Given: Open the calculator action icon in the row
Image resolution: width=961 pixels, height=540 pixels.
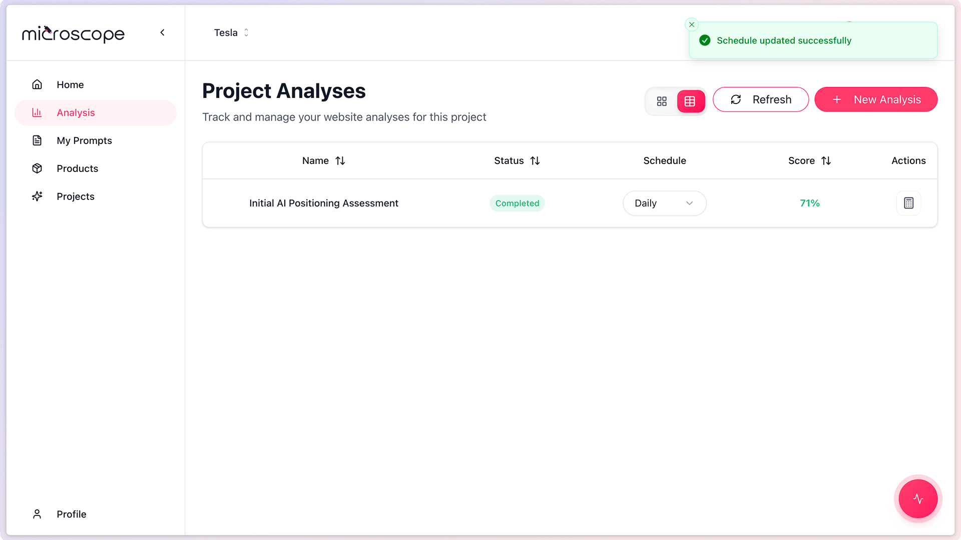Looking at the screenshot, I should pyautogui.click(x=908, y=203).
